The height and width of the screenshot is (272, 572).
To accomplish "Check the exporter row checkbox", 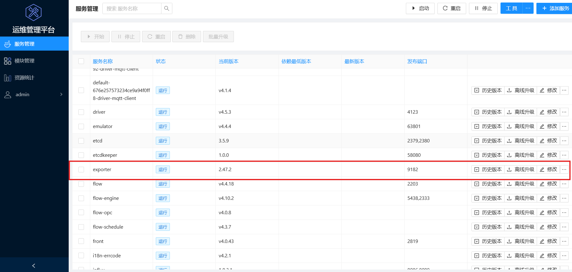I will click(81, 170).
